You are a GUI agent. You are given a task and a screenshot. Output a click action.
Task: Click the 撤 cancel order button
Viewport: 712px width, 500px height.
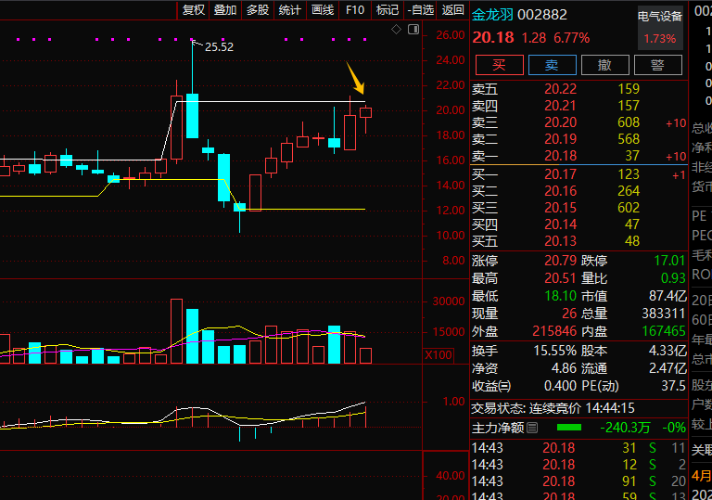pos(604,65)
